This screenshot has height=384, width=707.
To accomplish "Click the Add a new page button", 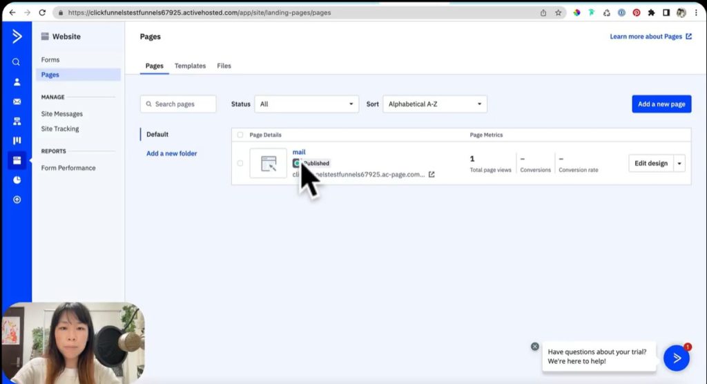I will pos(661,104).
